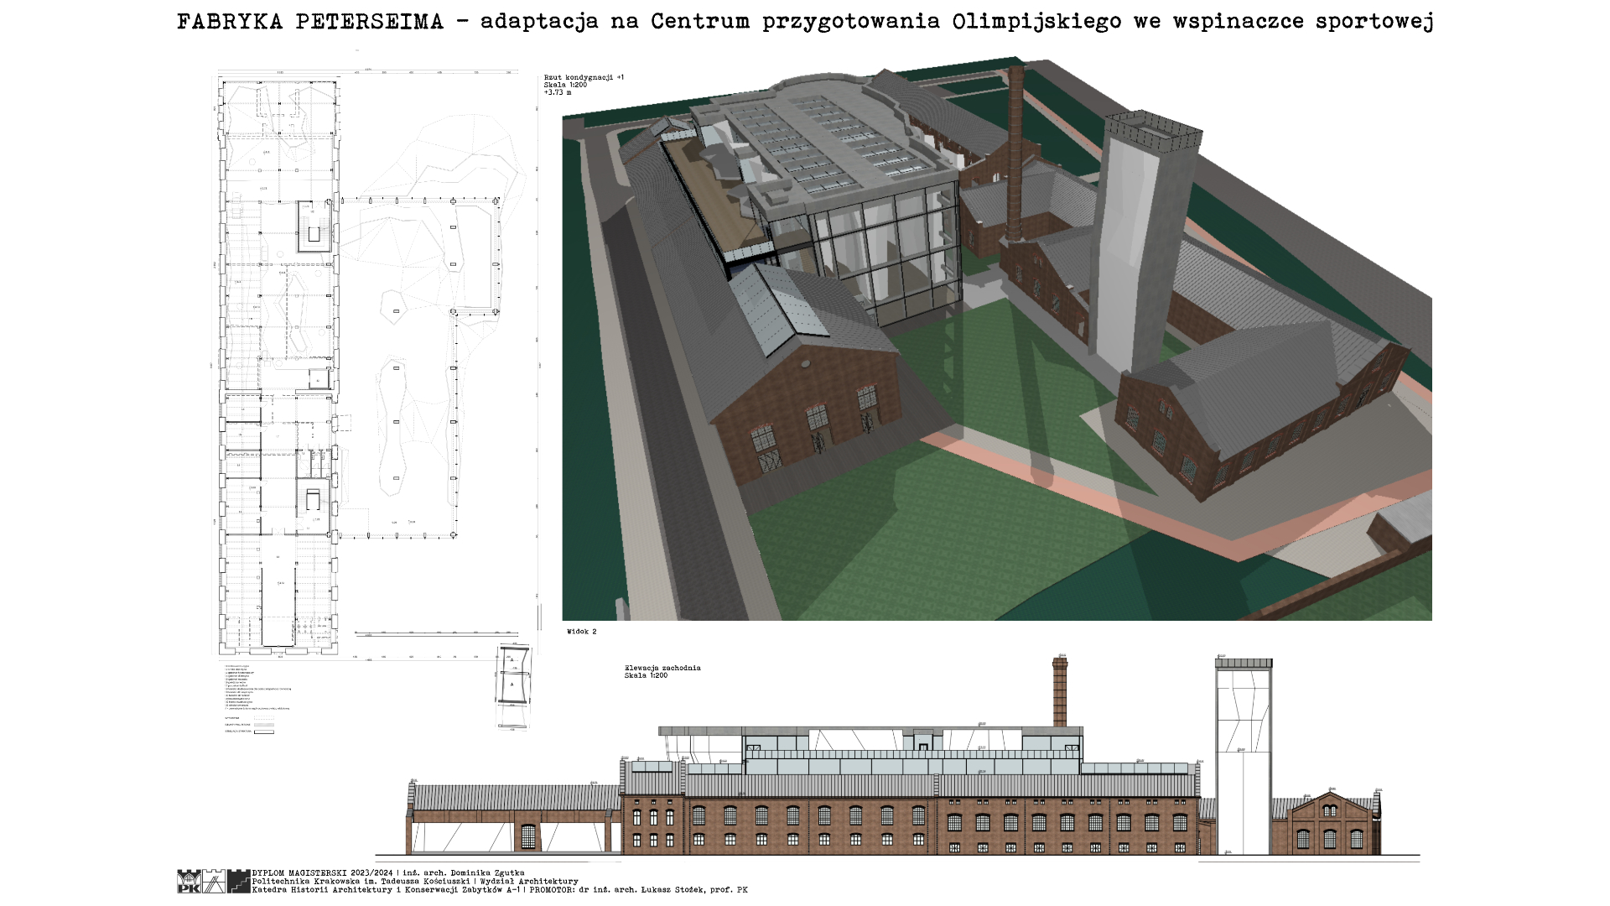Click the PROMOTOR credit text
Image resolution: width=1610 pixels, height=906 pixels.
(637, 890)
